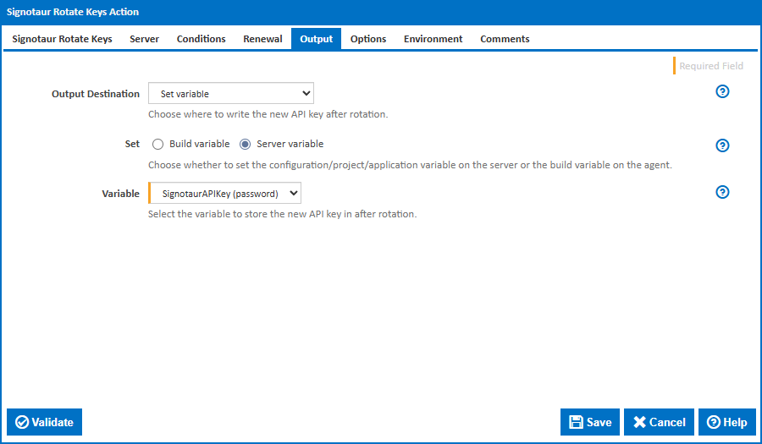Open the Server tab
The height and width of the screenshot is (444, 762).
144,39
